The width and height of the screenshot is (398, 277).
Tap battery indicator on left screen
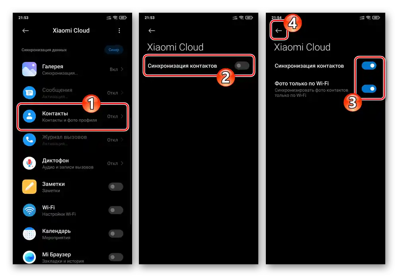123,17
